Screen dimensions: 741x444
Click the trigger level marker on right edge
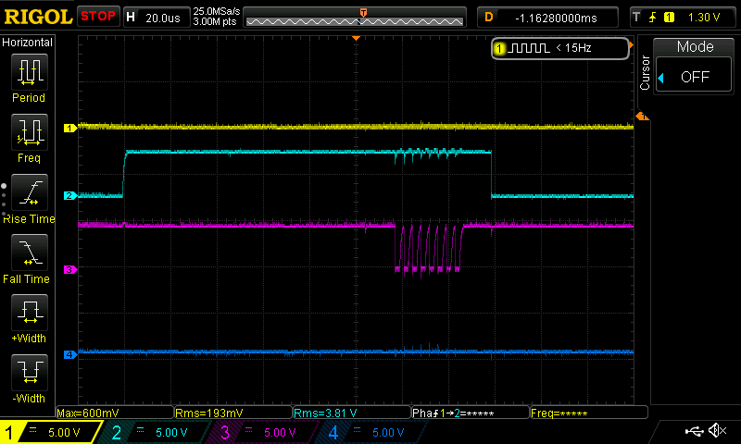point(642,116)
